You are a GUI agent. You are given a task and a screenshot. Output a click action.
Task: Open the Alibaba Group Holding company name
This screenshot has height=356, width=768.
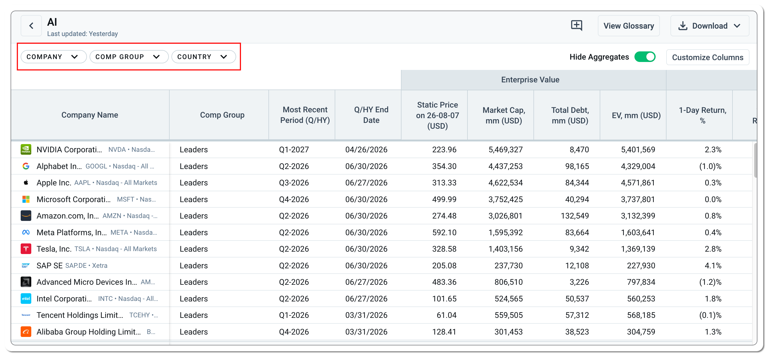pyautogui.click(x=89, y=332)
